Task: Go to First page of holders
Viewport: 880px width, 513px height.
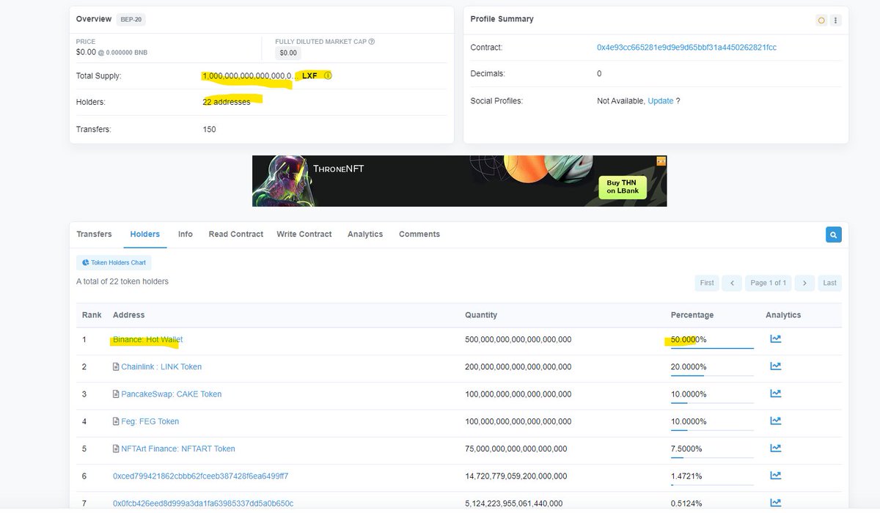Action: 707,283
